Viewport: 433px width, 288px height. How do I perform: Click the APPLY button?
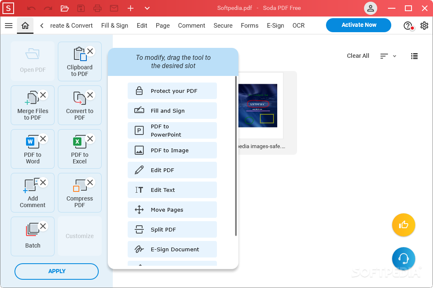click(x=57, y=271)
